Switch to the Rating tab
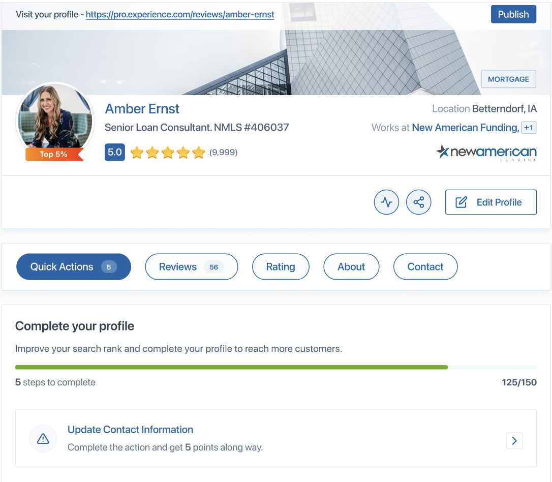 [281, 267]
